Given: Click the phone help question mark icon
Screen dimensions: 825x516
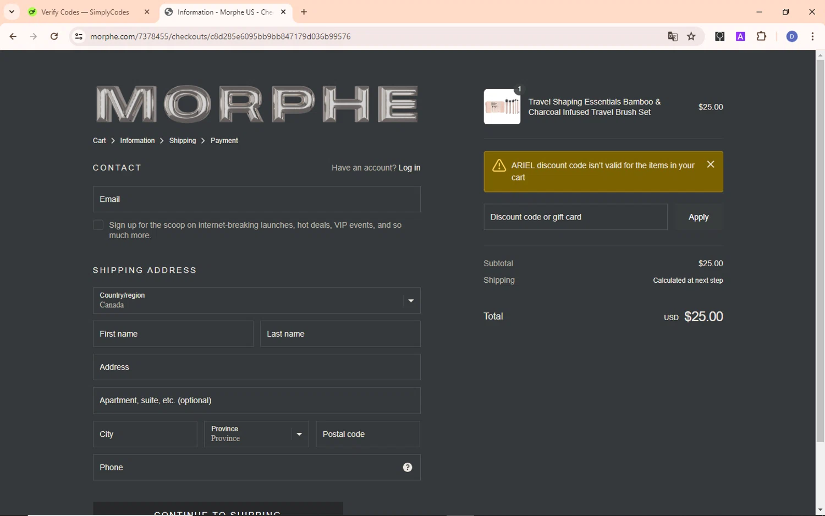Looking at the screenshot, I should 408,467.
